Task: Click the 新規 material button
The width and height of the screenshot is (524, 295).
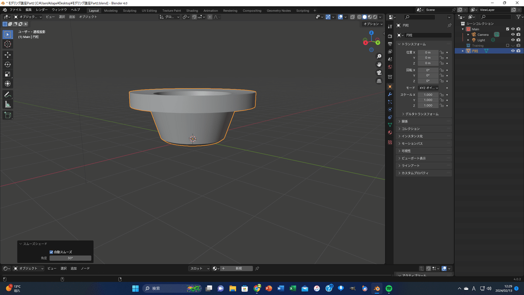Action: pos(238,268)
